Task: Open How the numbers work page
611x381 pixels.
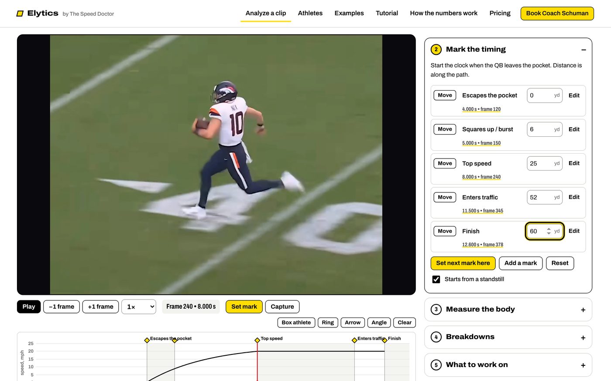Action: (444, 13)
